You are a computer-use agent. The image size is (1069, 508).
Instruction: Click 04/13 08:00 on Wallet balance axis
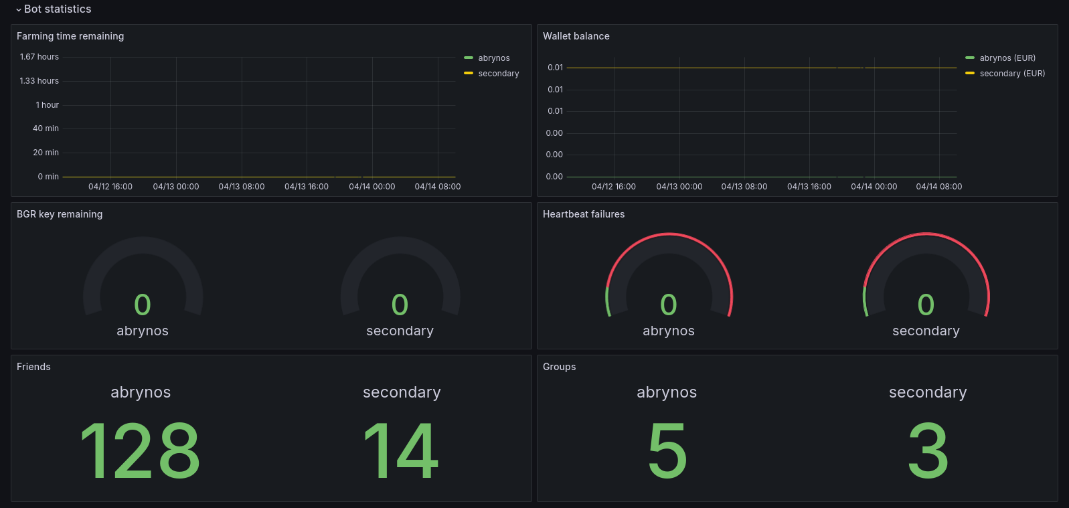point(744,187)
